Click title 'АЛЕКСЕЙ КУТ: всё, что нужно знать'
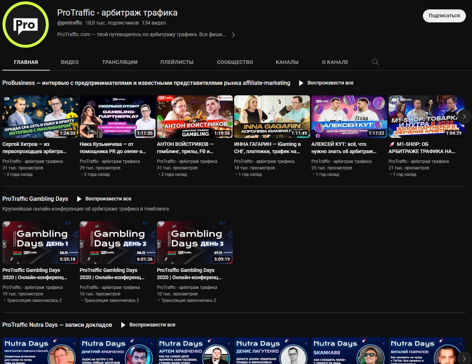 (344, 148)
